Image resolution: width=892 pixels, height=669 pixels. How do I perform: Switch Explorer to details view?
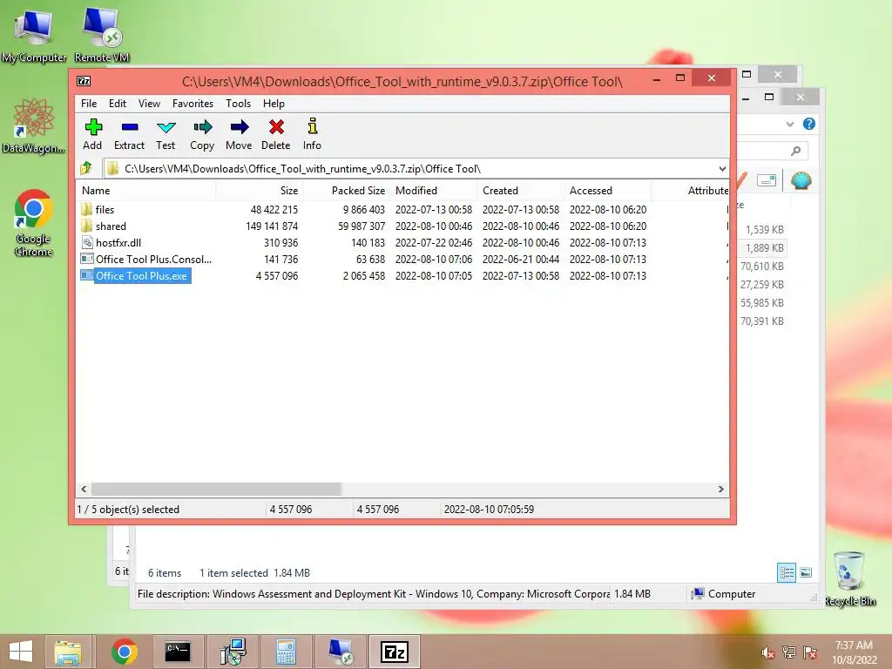click(787, 573)
